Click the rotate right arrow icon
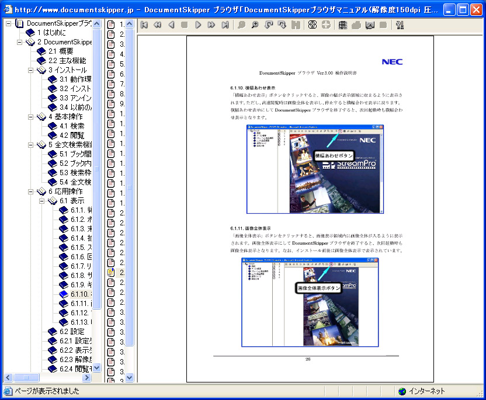This screenshot has width=486, height=400. (282, 25)
